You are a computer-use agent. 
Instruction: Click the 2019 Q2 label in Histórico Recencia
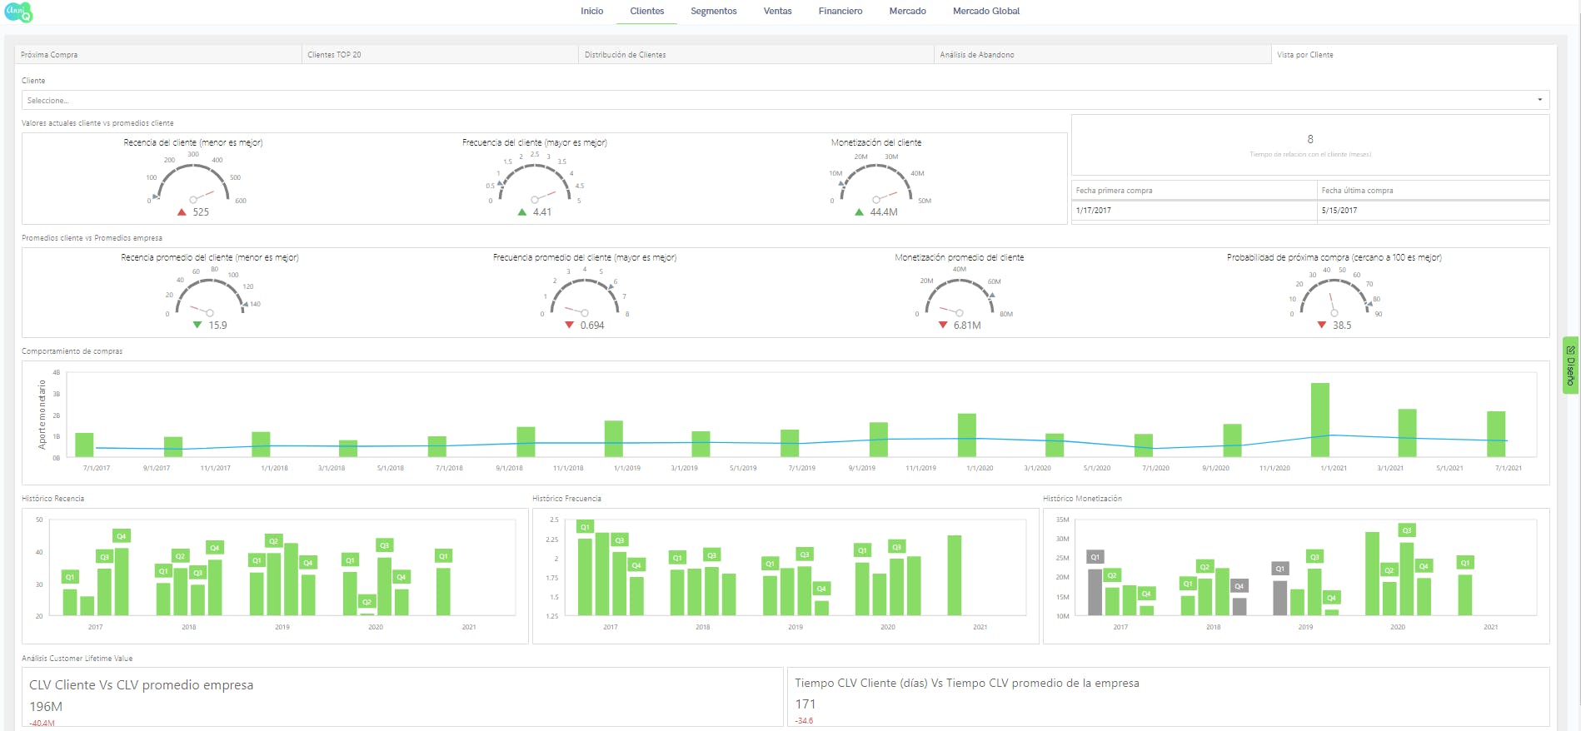click(273, 541)
